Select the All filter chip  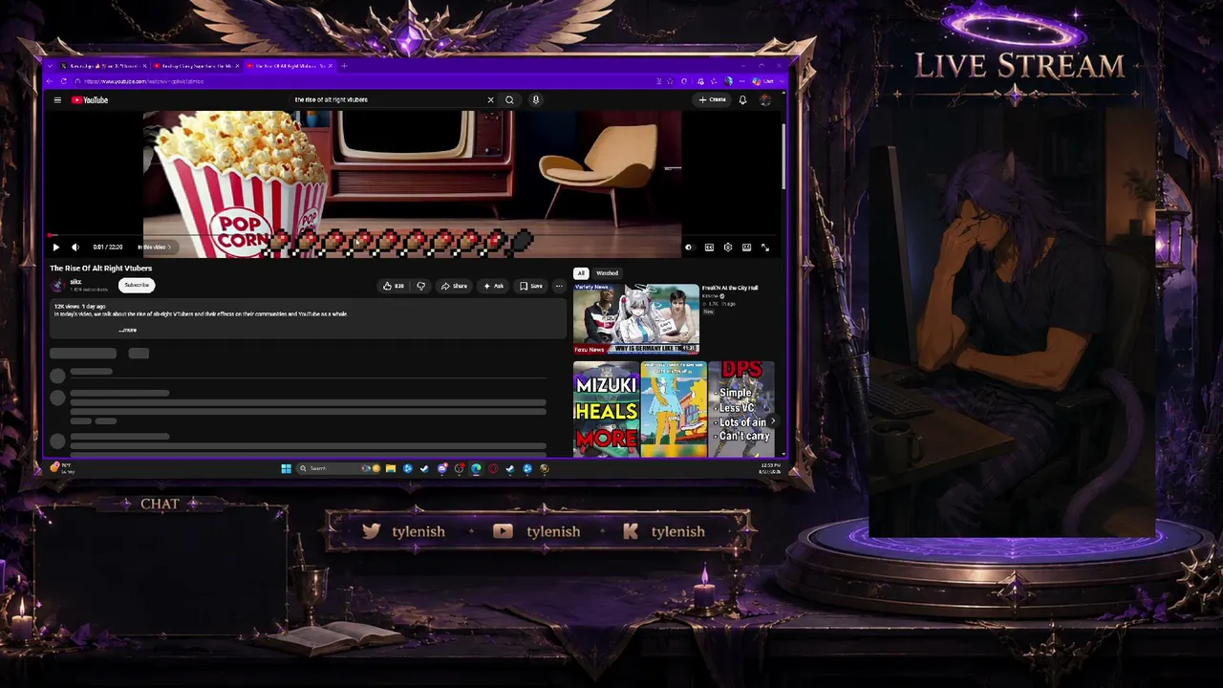[580, 273]
